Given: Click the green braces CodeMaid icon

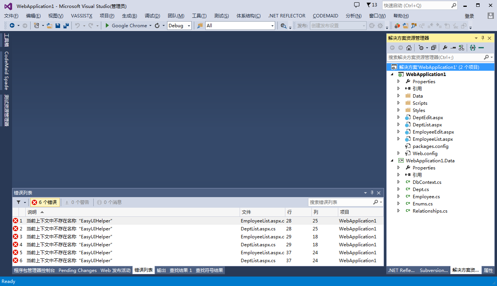Looking at the screenshot, I should (x=472, y=48).
